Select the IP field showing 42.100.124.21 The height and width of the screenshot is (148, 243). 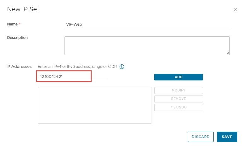pos(64,76)
